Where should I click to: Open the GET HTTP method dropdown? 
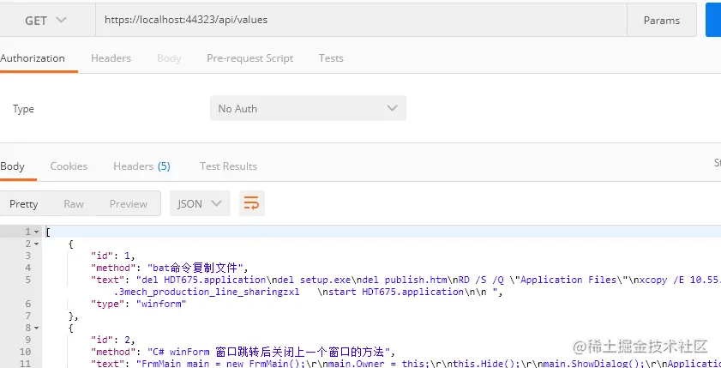[46, 21]
